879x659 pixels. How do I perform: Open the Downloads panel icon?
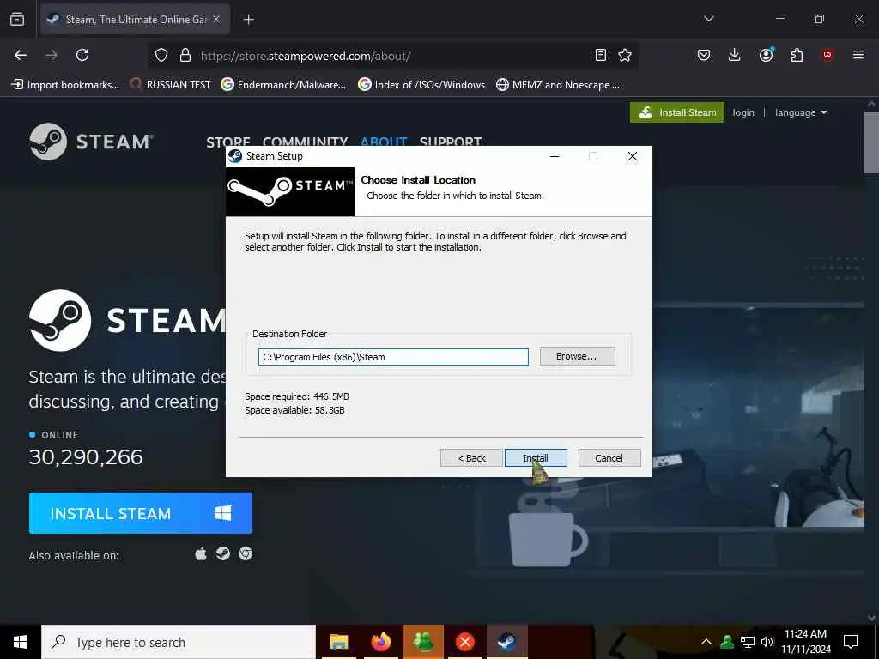pyautogui.click(x=735, y=55)
